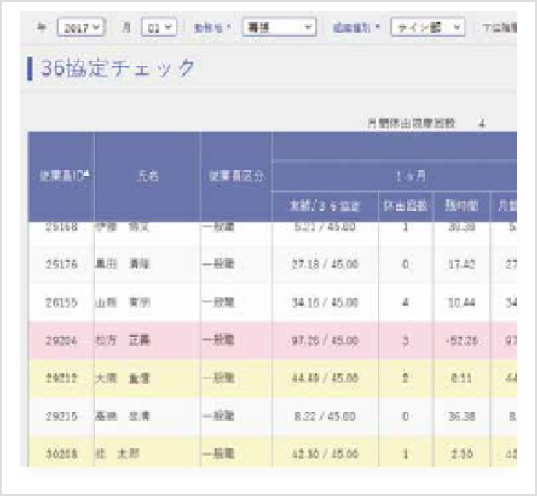The width and height of the screenshot is (537, 496).
Task: Click the 実績/36協定 column header
Action: click(x=325, y=205)
